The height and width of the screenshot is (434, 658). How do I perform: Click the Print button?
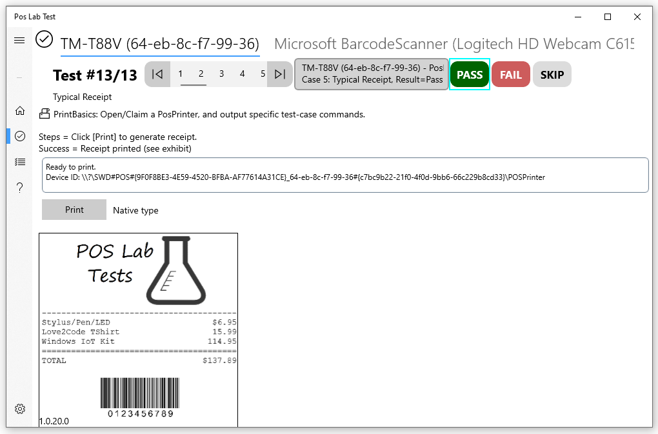pos(74,210)
